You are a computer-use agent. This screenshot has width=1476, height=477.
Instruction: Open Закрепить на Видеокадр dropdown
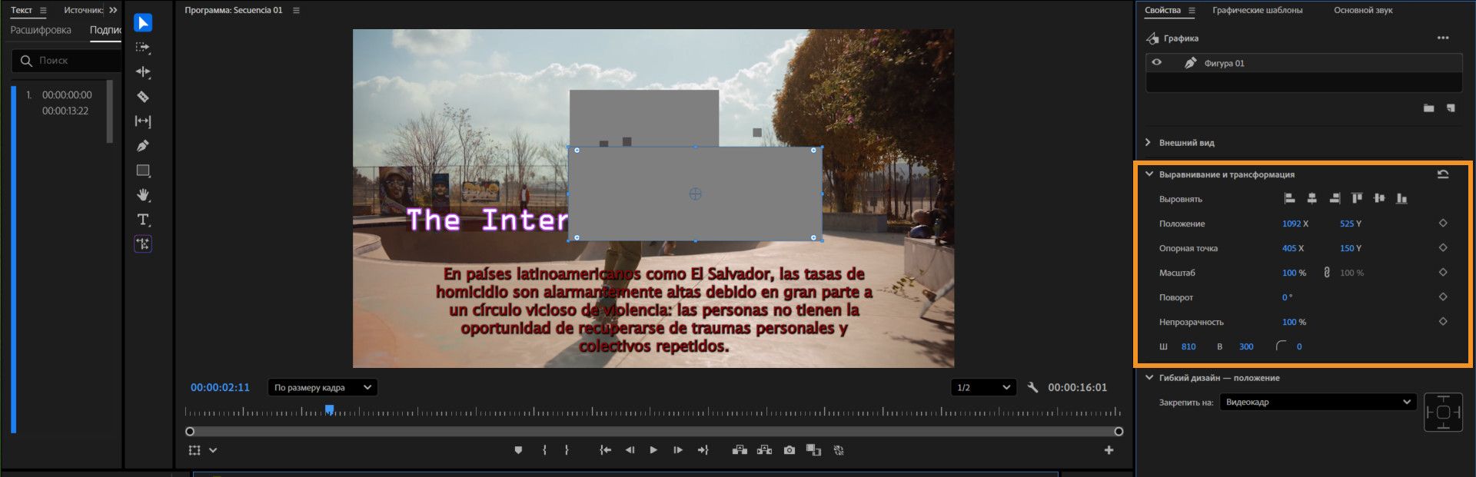[1318, 402]
